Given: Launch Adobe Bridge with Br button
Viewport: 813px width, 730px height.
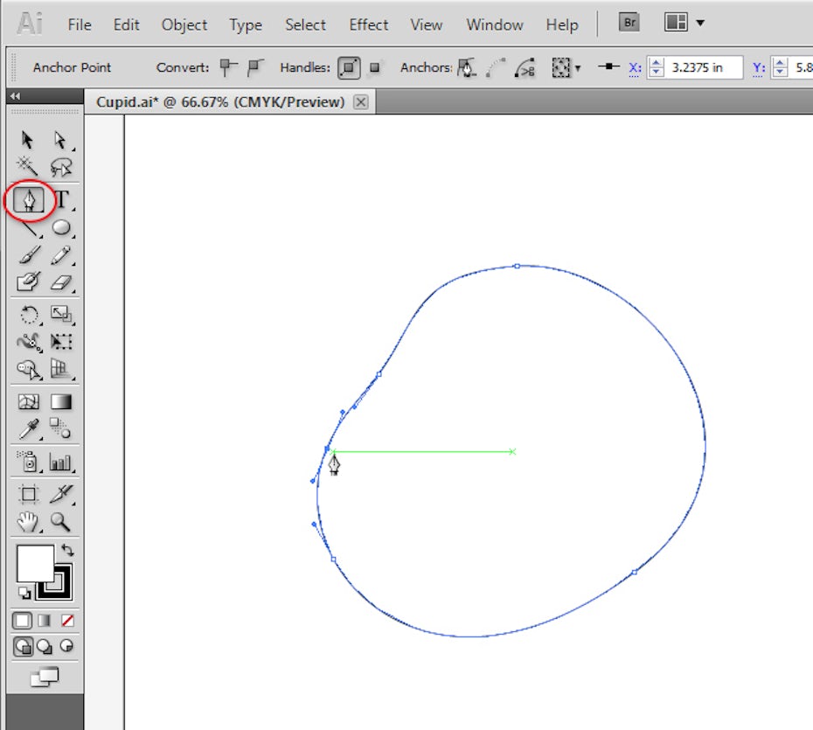Looking at the screenshot, I should (629, 23).
